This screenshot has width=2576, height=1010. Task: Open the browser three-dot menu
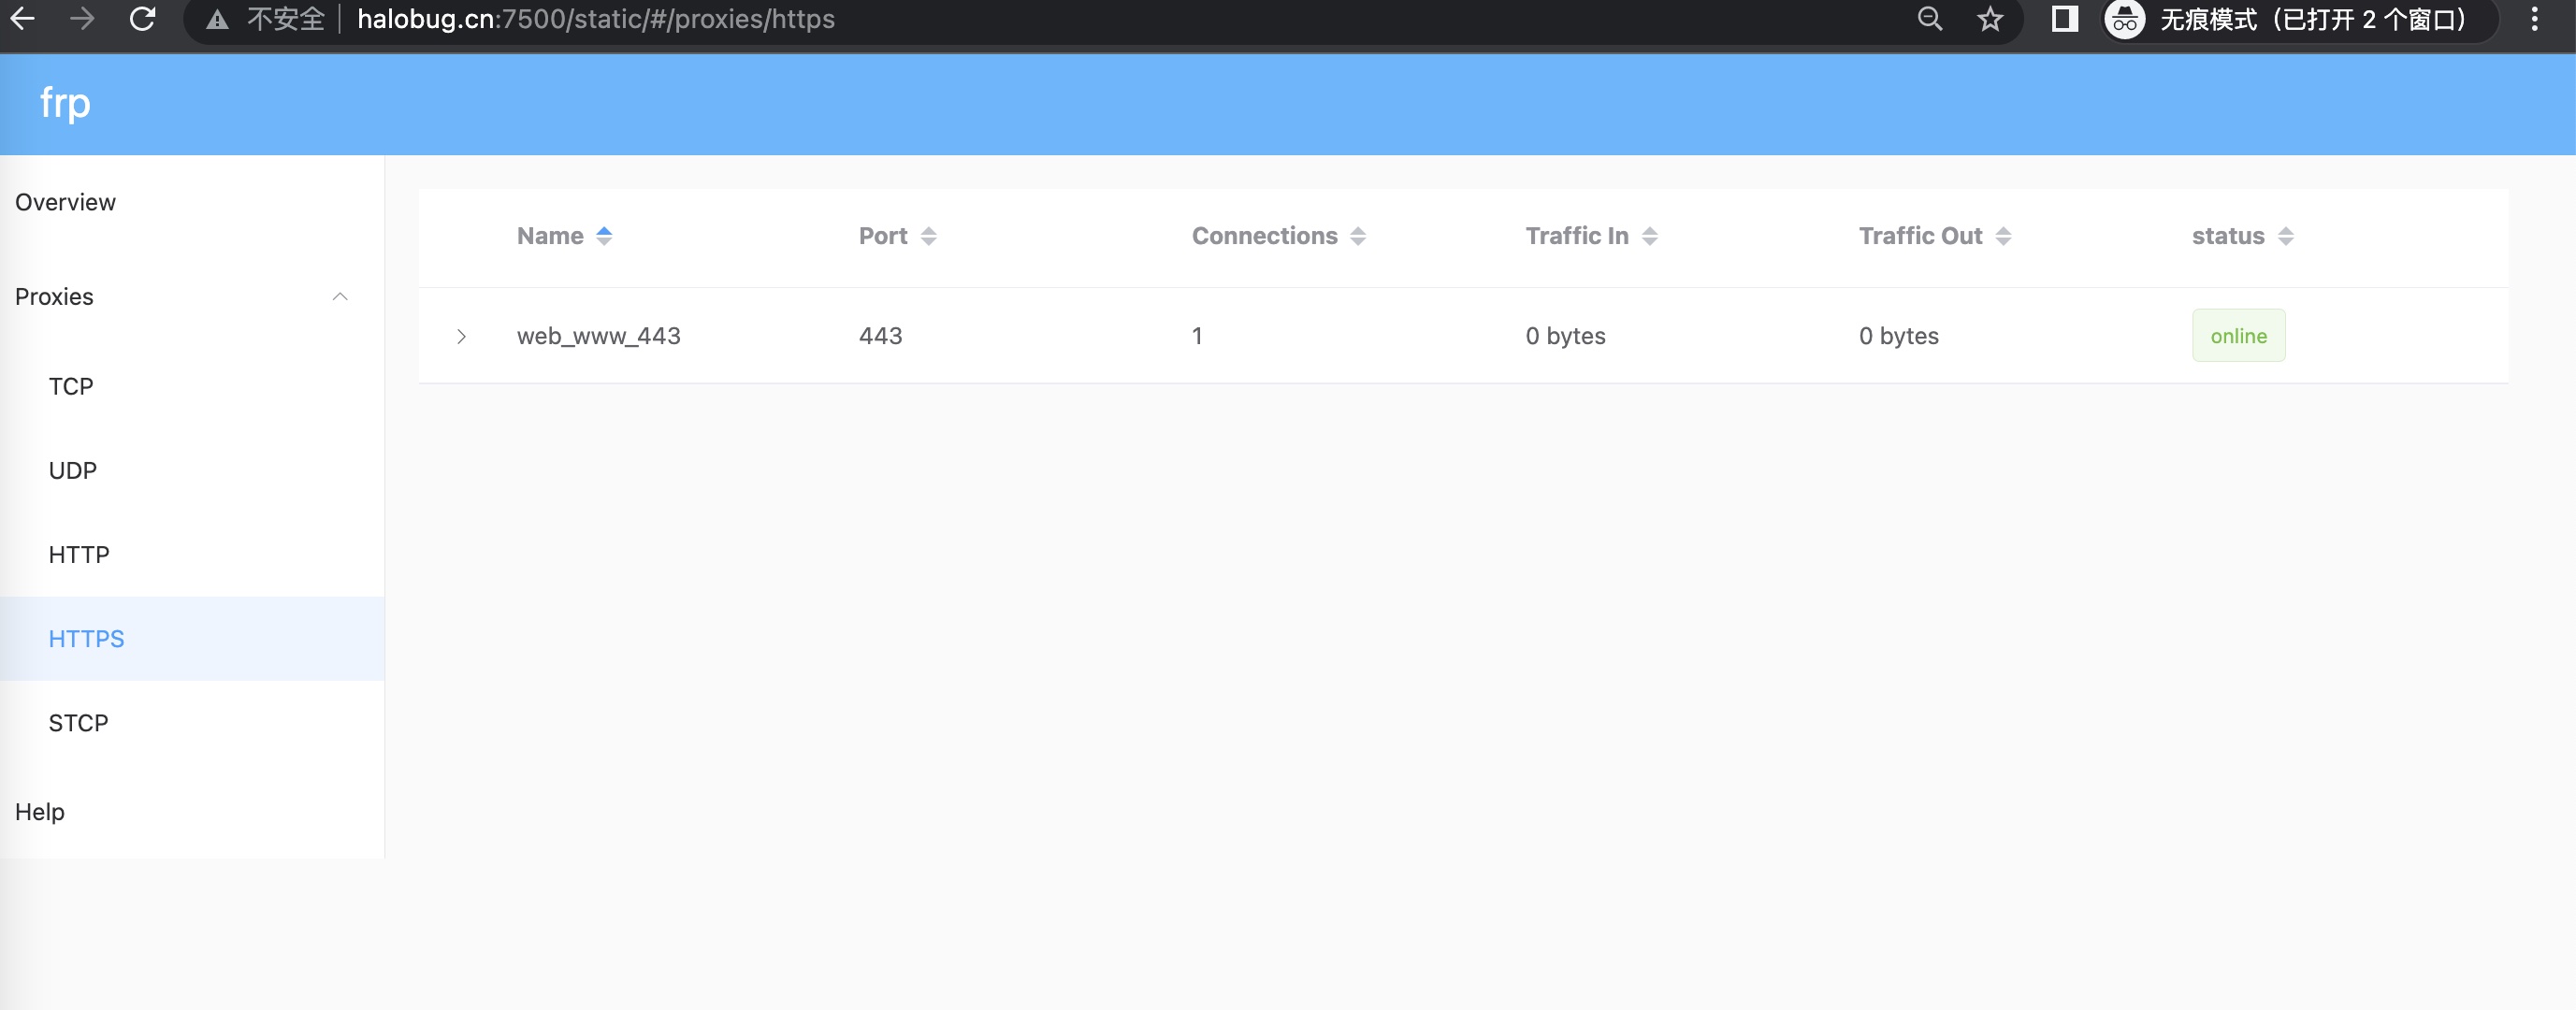[2534, 19]
